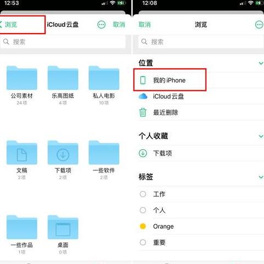This screenshot has width=264, height=264.
Task: Open 最近删除 trash location
Action: [x=200, y=112]
